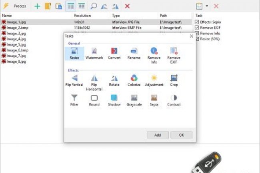Viewport: 260px width, 173px height.
Task: Select the thumbnail view toolbar icon
Action: click(x=82, y=6)
